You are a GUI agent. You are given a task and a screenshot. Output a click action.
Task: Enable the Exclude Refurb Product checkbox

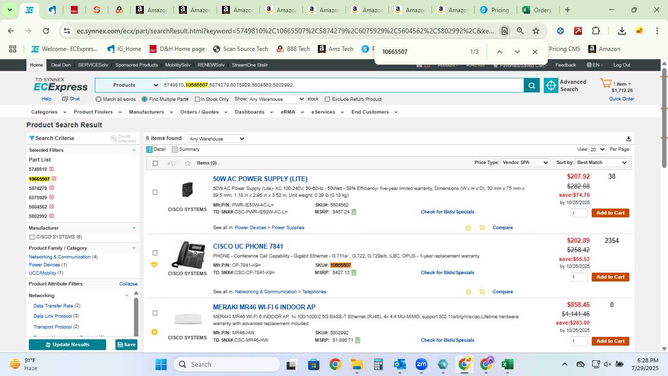(x=328, y=99)
